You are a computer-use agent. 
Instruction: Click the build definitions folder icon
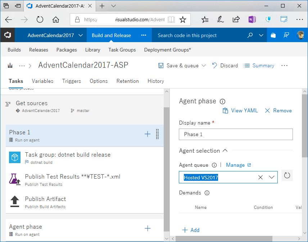tap(10, 66)
